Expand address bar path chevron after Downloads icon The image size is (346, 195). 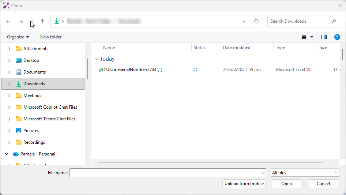pyautogui.click(x=63, y=21)
